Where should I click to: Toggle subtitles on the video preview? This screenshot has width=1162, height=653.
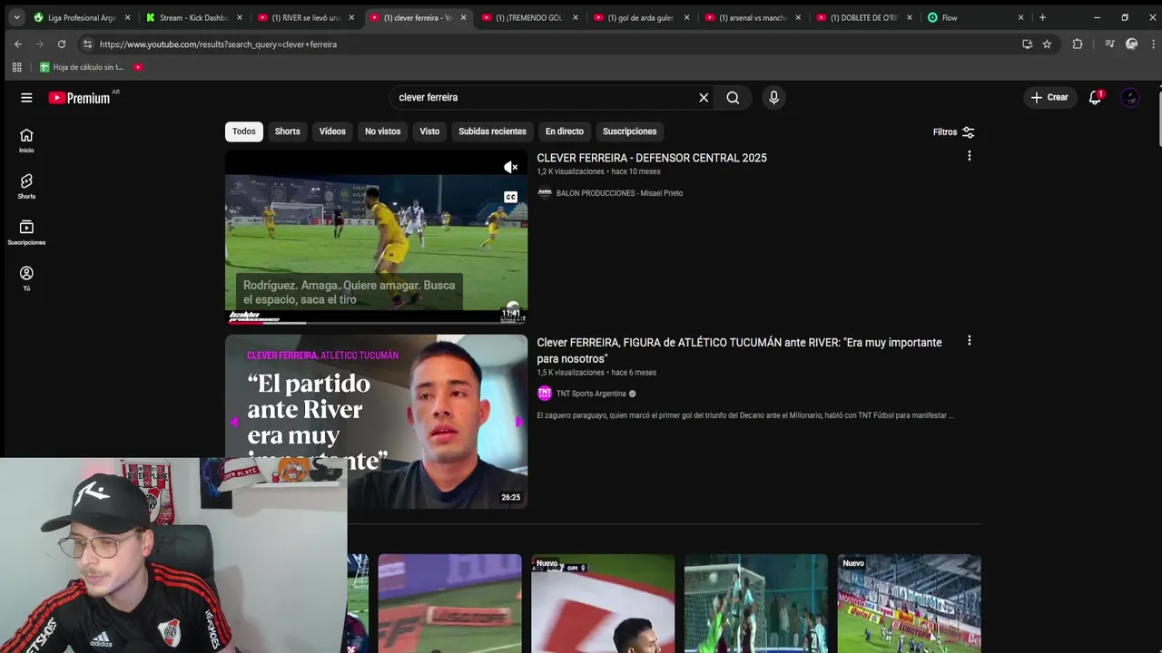click(511, 197)
